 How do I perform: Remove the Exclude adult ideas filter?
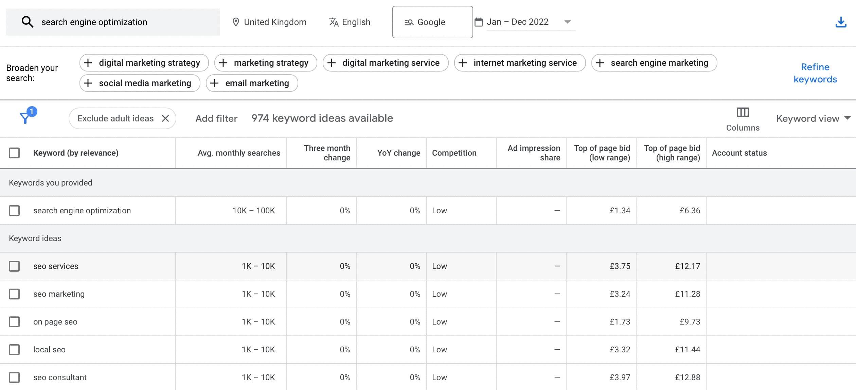click(166, 118)
